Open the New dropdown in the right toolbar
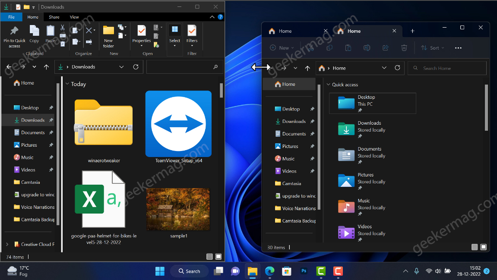This screenshot has height=280, width=497. [x=281, y=48]
